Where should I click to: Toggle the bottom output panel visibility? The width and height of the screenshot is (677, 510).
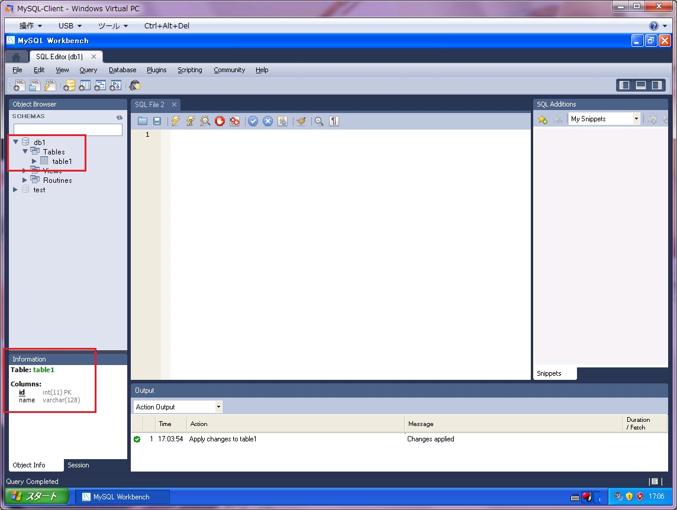click(x=641, y=85)
